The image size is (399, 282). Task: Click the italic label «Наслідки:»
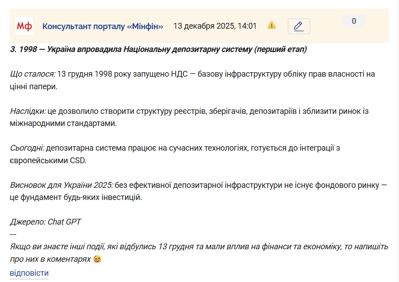click(28, 111)
